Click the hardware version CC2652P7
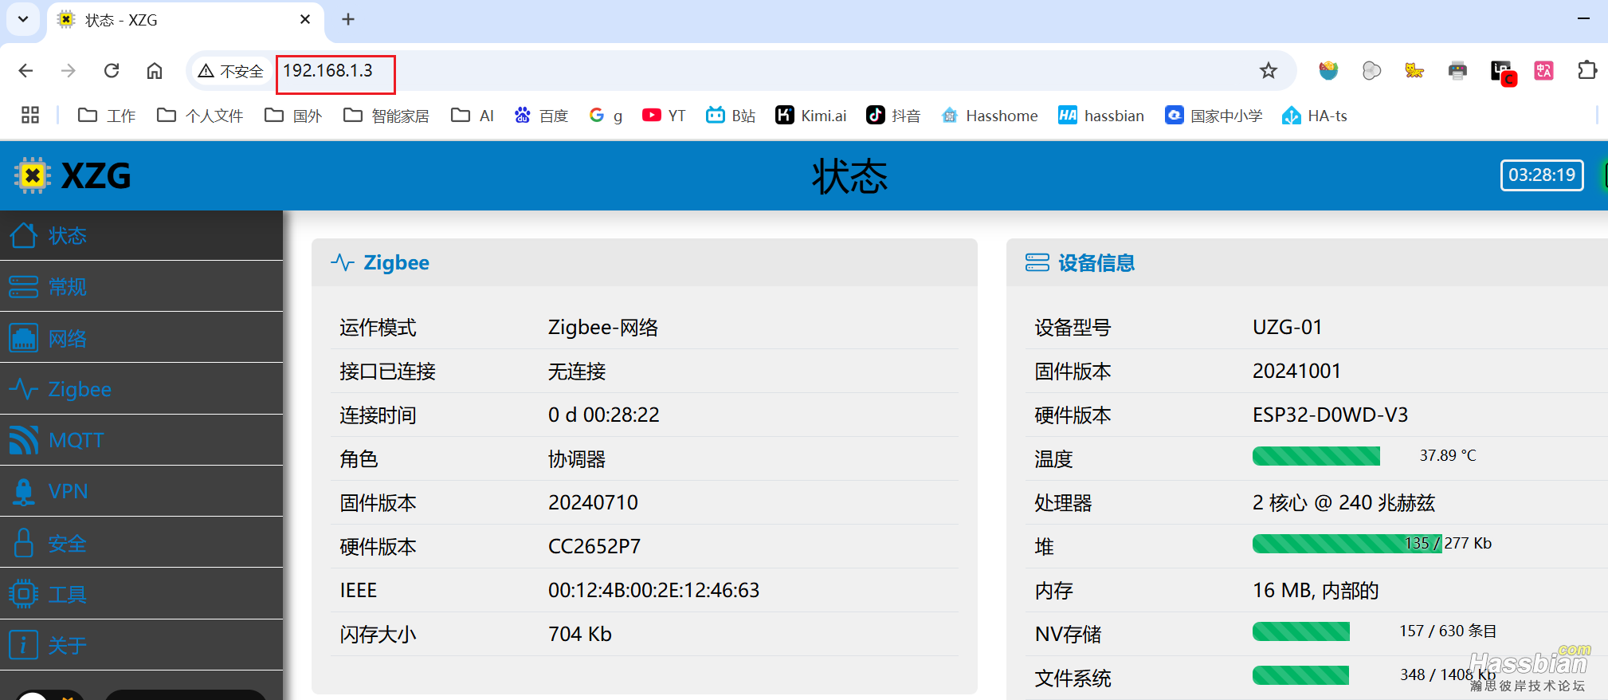 [594, 546]
